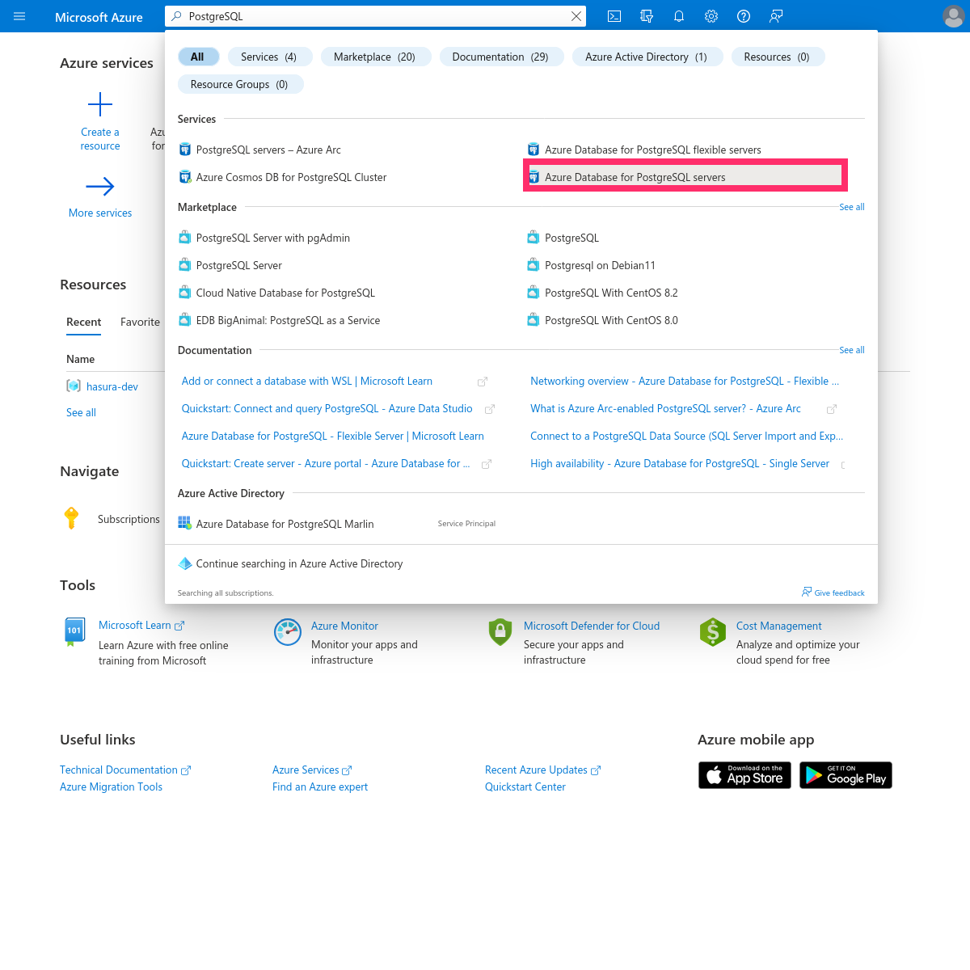The image size is (970, 970).
Task: Filter results by Services
Action: (270, 57)
